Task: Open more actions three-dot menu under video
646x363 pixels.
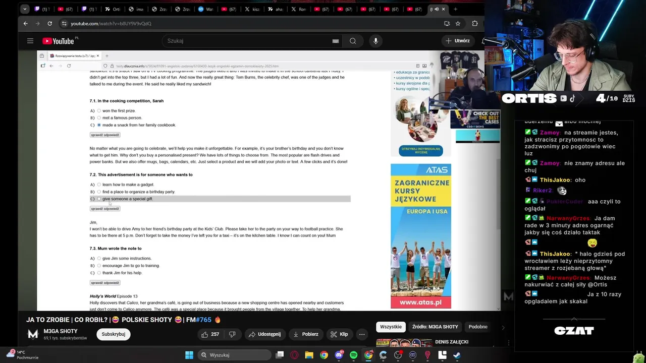Action: point(362,334)
